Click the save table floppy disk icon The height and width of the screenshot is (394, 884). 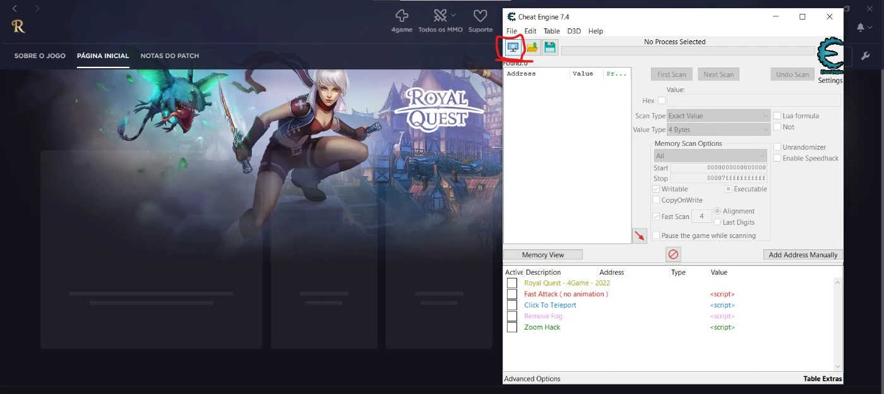click(x=550, y=47)
